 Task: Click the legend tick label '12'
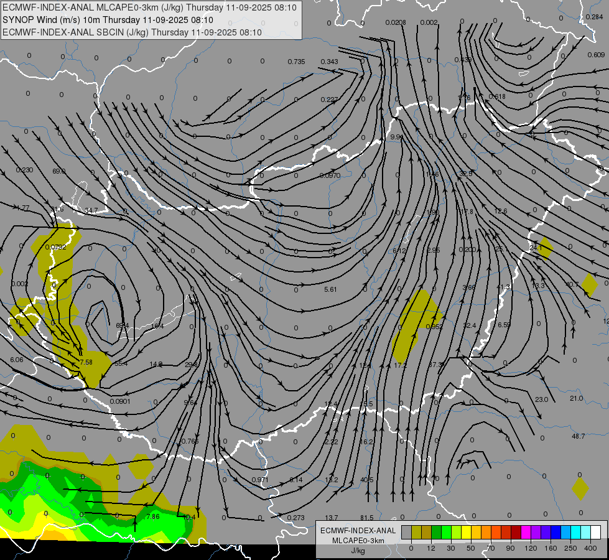point(430,548)
